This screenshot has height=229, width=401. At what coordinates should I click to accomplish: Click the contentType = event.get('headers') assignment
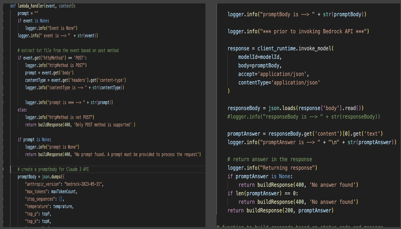(x=76, y=80)
